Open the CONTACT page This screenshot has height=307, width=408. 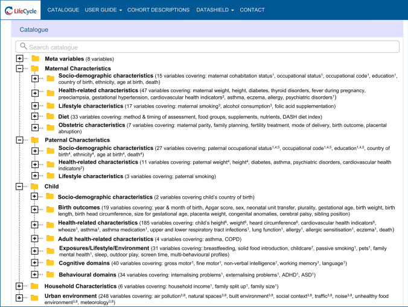point(252,10)
